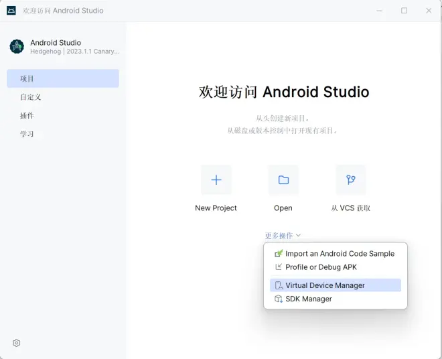Click the New Project label
This screenshot has width=442, height=359.
216,208
